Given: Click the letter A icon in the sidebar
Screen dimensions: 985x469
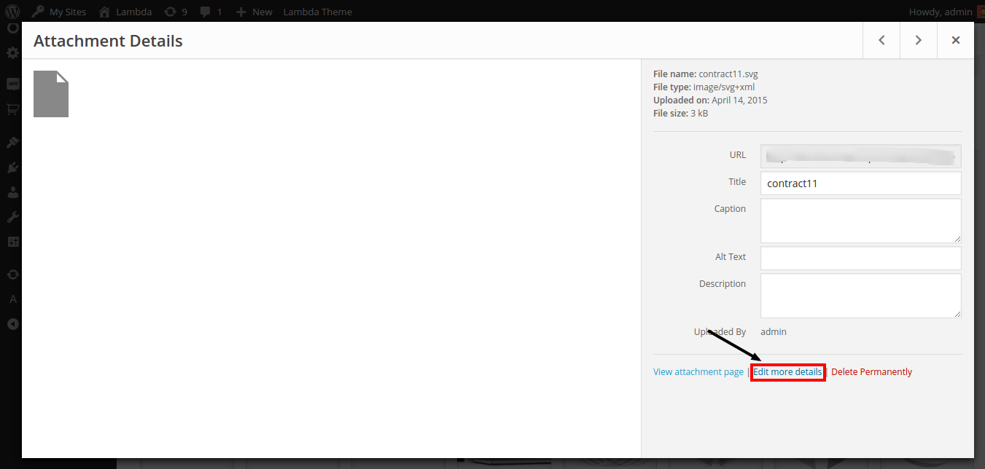Looking at the screenshot, I should point(12,299).
